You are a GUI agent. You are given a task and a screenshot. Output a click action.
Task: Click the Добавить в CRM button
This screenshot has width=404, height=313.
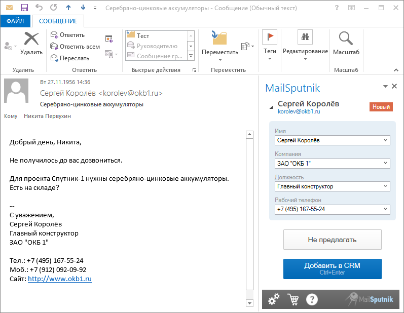coord(333,269)
